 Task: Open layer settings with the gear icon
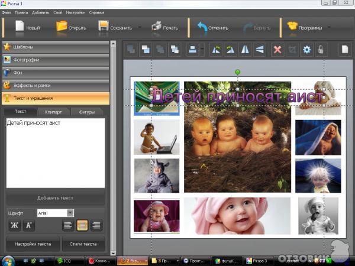(x=306, y=50)
